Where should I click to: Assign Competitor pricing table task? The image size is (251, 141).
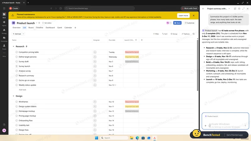click(x=95, y=52)
